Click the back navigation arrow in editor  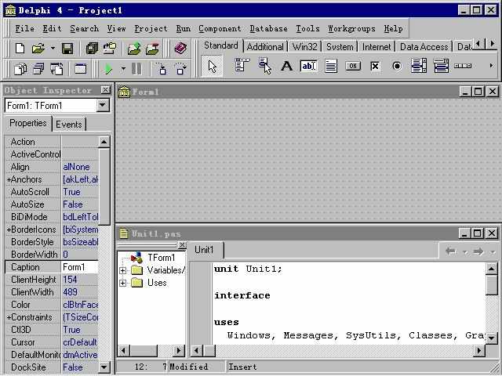point(451,251)
